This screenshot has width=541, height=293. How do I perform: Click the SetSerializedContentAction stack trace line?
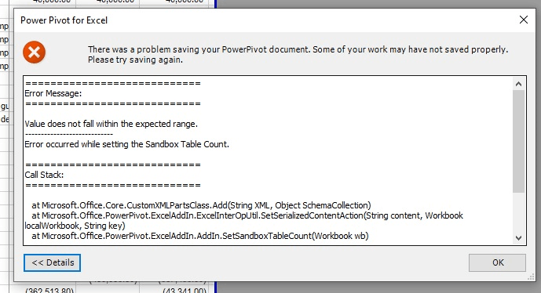(x=243, y=221)
